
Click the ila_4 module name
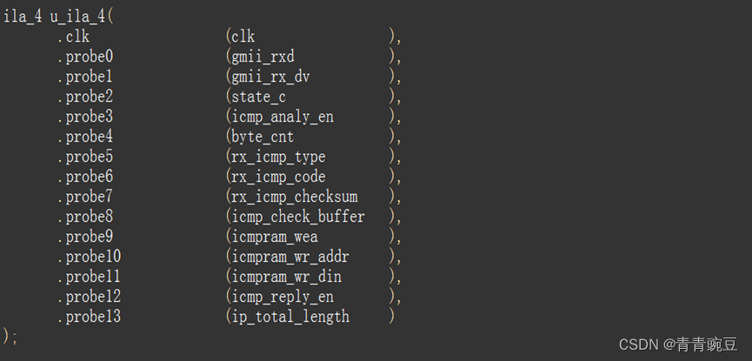[22, 17]
